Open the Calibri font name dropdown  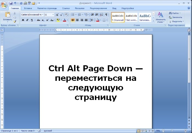[43, 14]
